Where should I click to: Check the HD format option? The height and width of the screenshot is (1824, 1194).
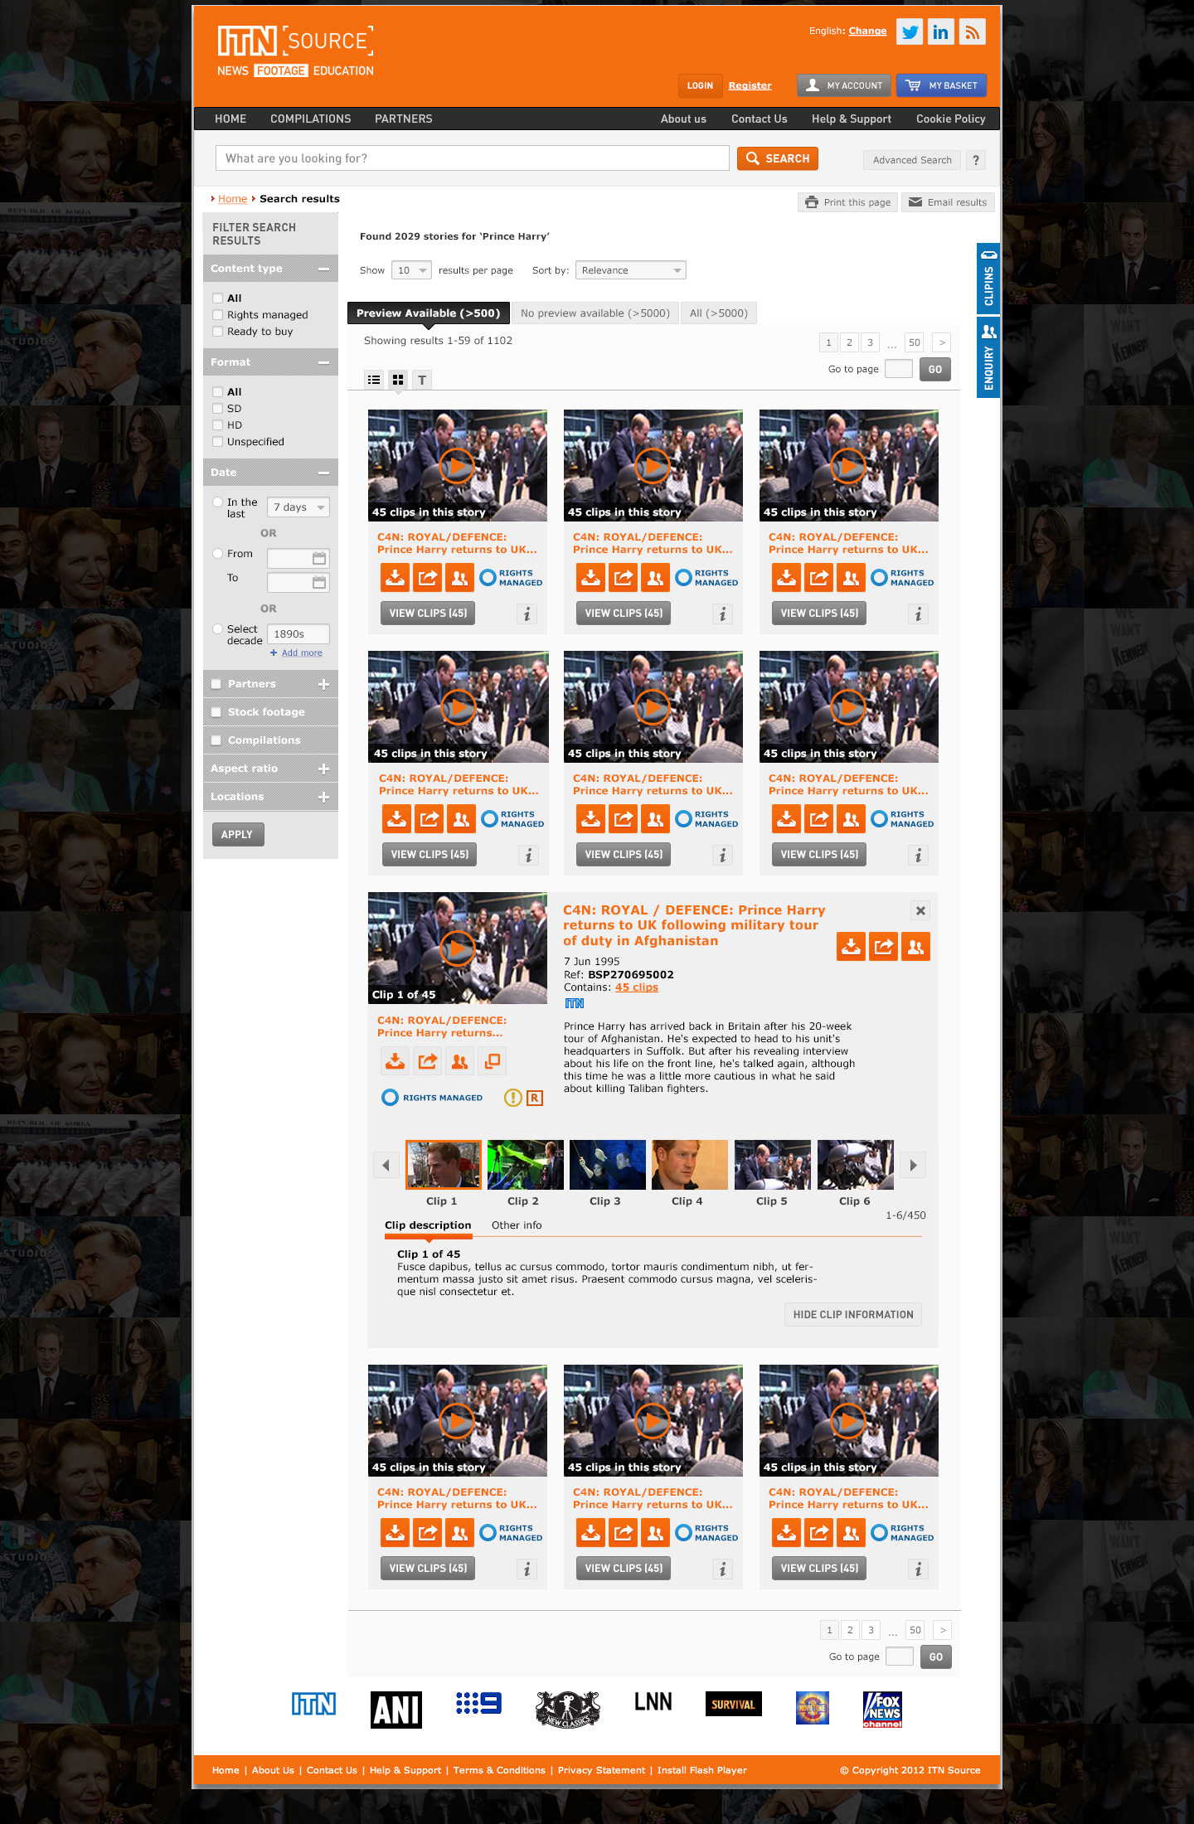coord(217,425)
